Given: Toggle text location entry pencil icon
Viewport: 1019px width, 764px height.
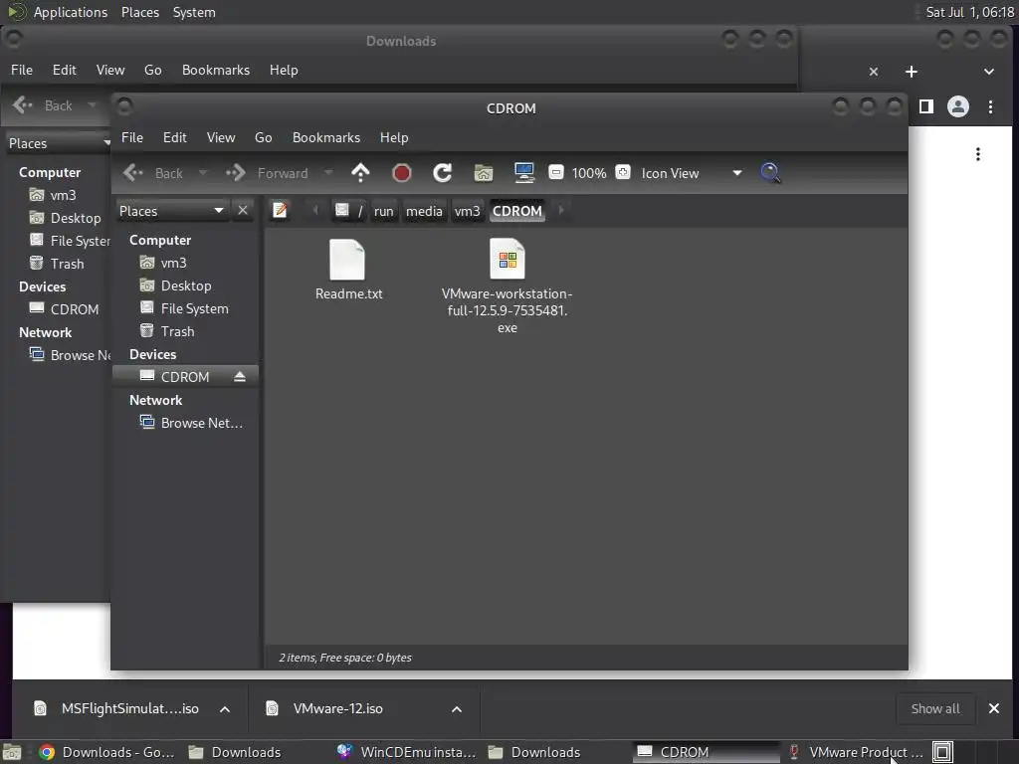Looking at the screenshot, I should point(280,211).
